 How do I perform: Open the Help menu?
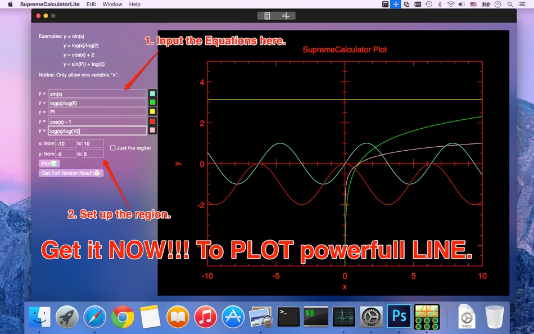point(134,4)
